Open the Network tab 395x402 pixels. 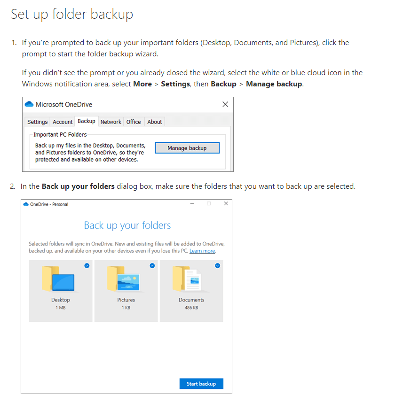111,122
